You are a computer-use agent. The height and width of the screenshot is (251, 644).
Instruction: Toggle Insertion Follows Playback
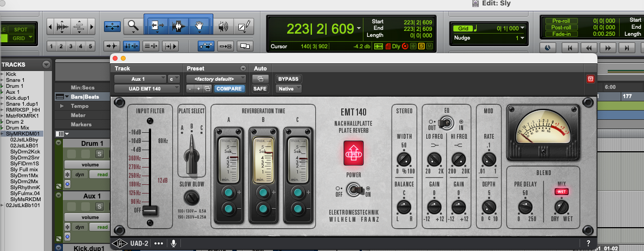point(170,46)
